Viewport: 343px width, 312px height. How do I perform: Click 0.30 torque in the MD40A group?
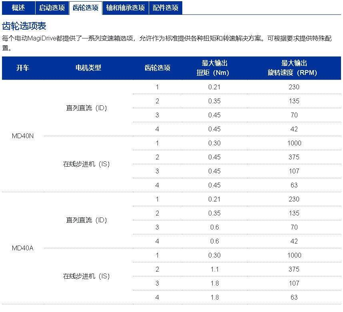[x=214, y=255]
